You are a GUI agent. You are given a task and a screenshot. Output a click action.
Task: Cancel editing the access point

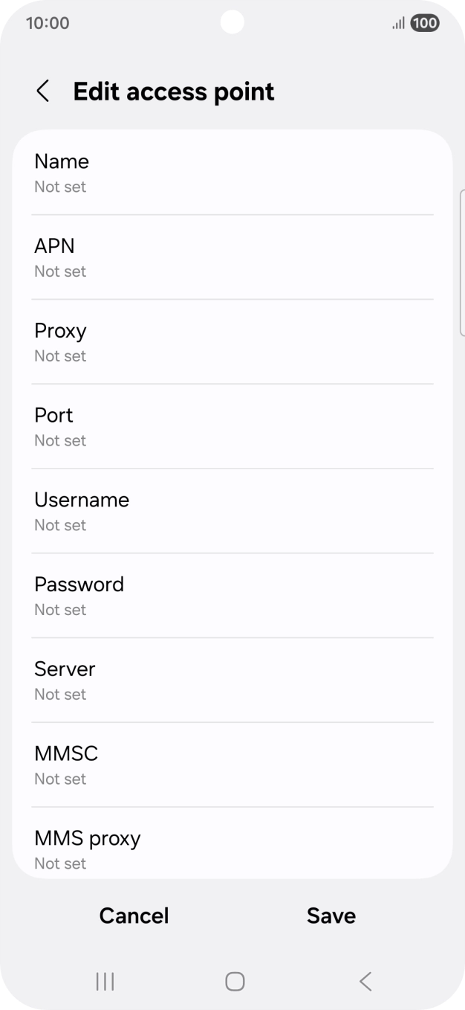(134, 916)
